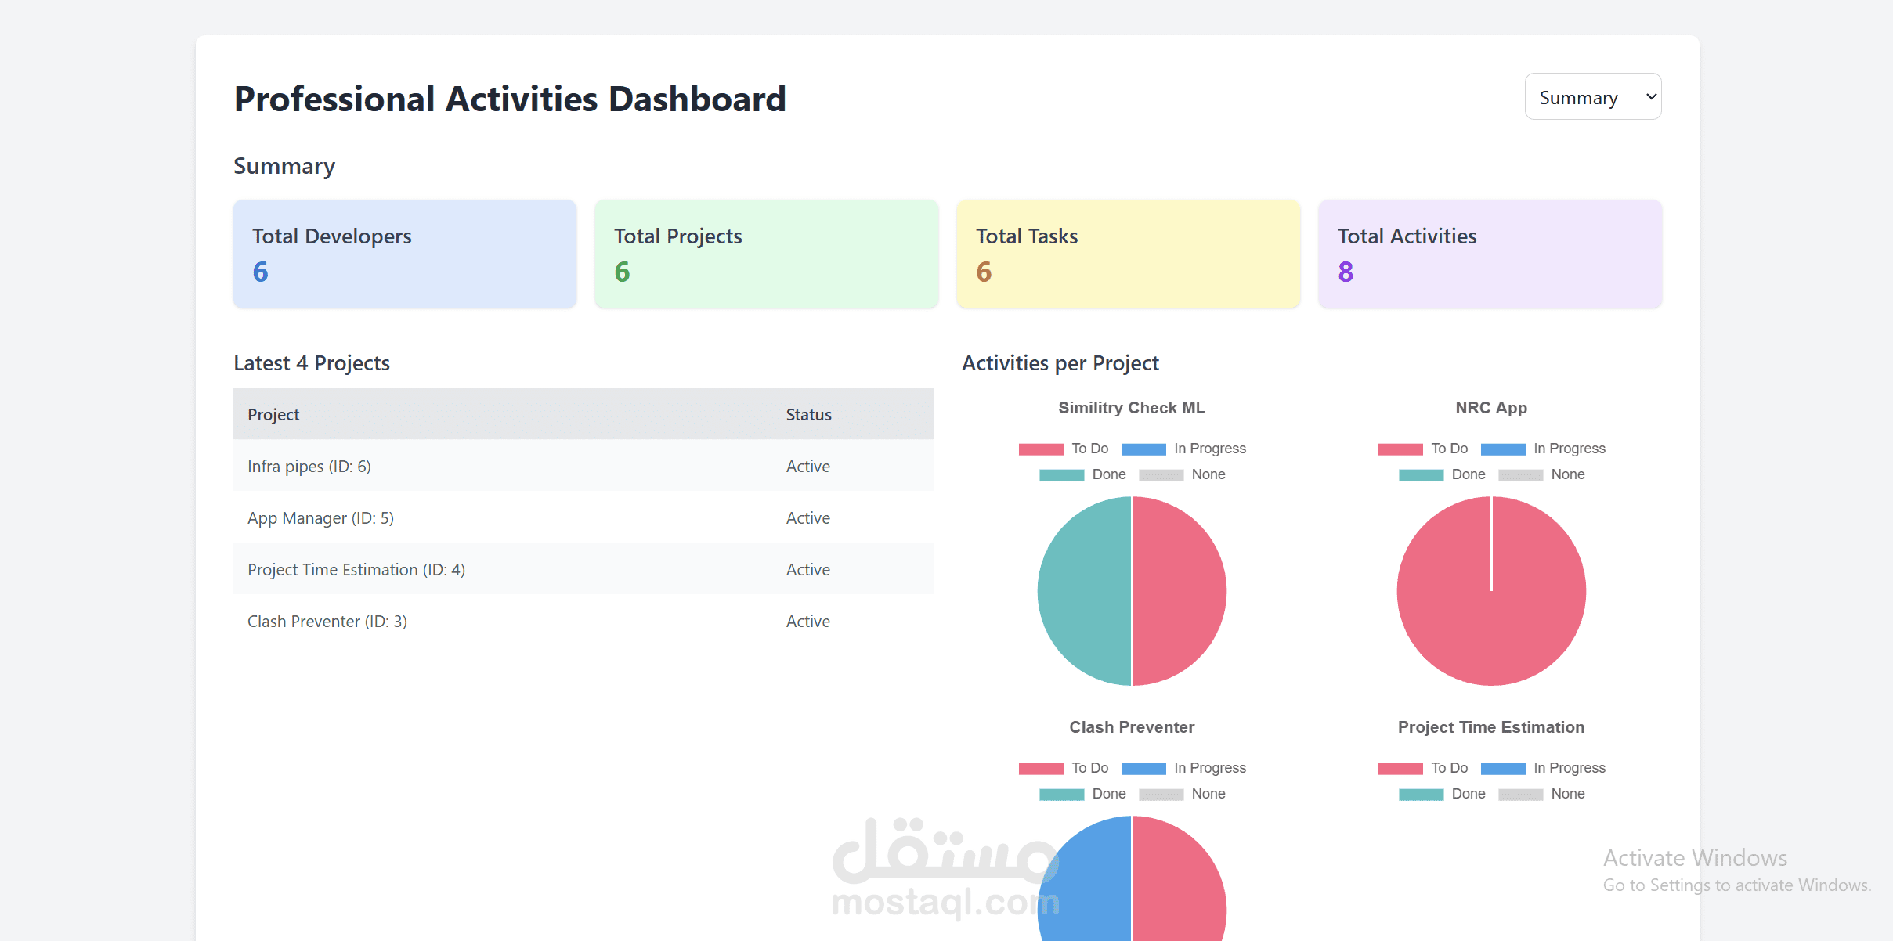Click Active status of Infra pipes row
Screen dimensions: 1893x941
[808, 466]
